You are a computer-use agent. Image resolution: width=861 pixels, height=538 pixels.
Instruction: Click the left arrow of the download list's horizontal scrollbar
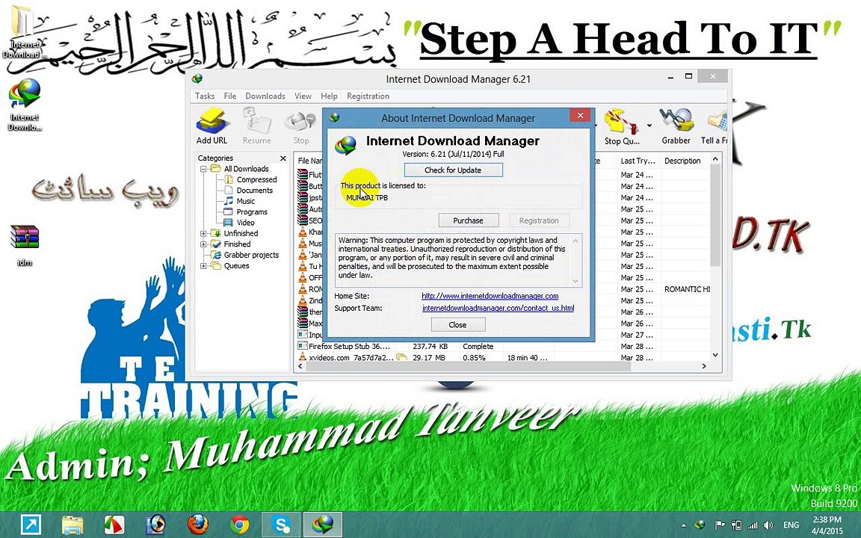300,366
